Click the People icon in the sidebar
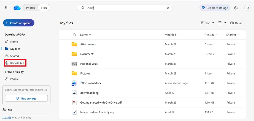 pos(7,79)
